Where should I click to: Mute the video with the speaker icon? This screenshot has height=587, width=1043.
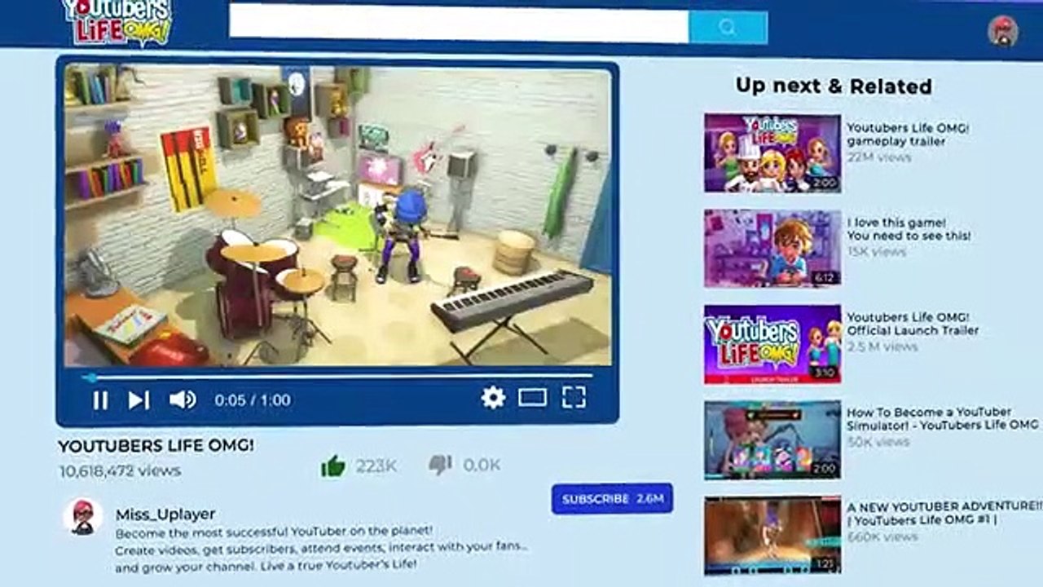click(183, 399)
